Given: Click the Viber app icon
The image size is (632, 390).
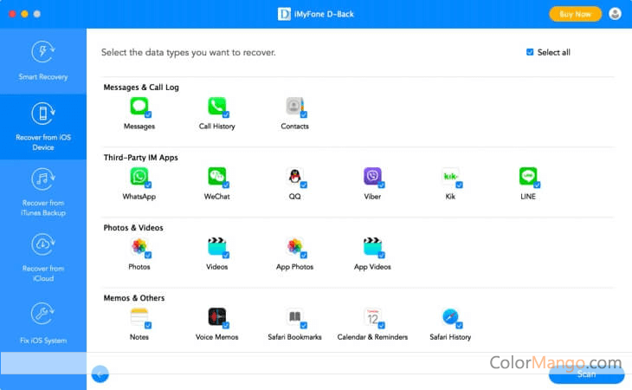Looking at the screenshot, I should point(372,176).
